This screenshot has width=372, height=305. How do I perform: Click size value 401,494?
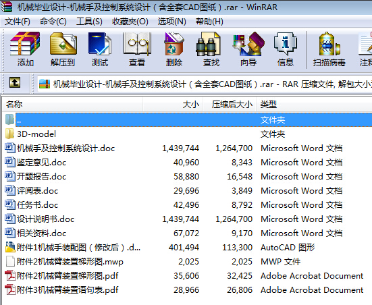(x=184, y=248)
